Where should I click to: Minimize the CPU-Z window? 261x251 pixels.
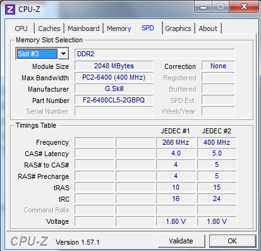[203, 7]
